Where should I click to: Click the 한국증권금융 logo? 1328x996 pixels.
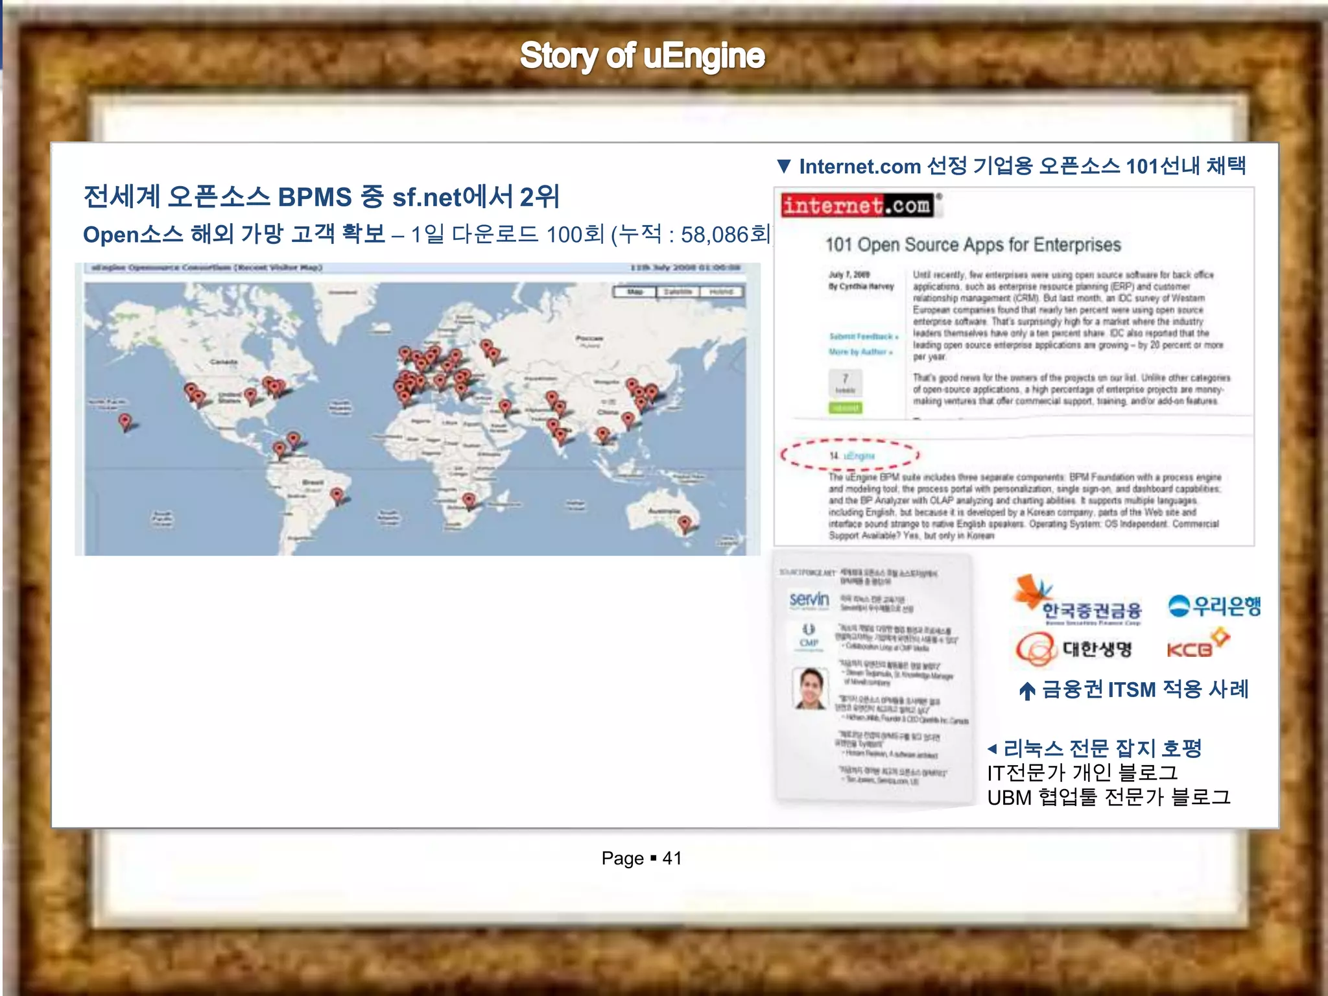click(1078, 600)
